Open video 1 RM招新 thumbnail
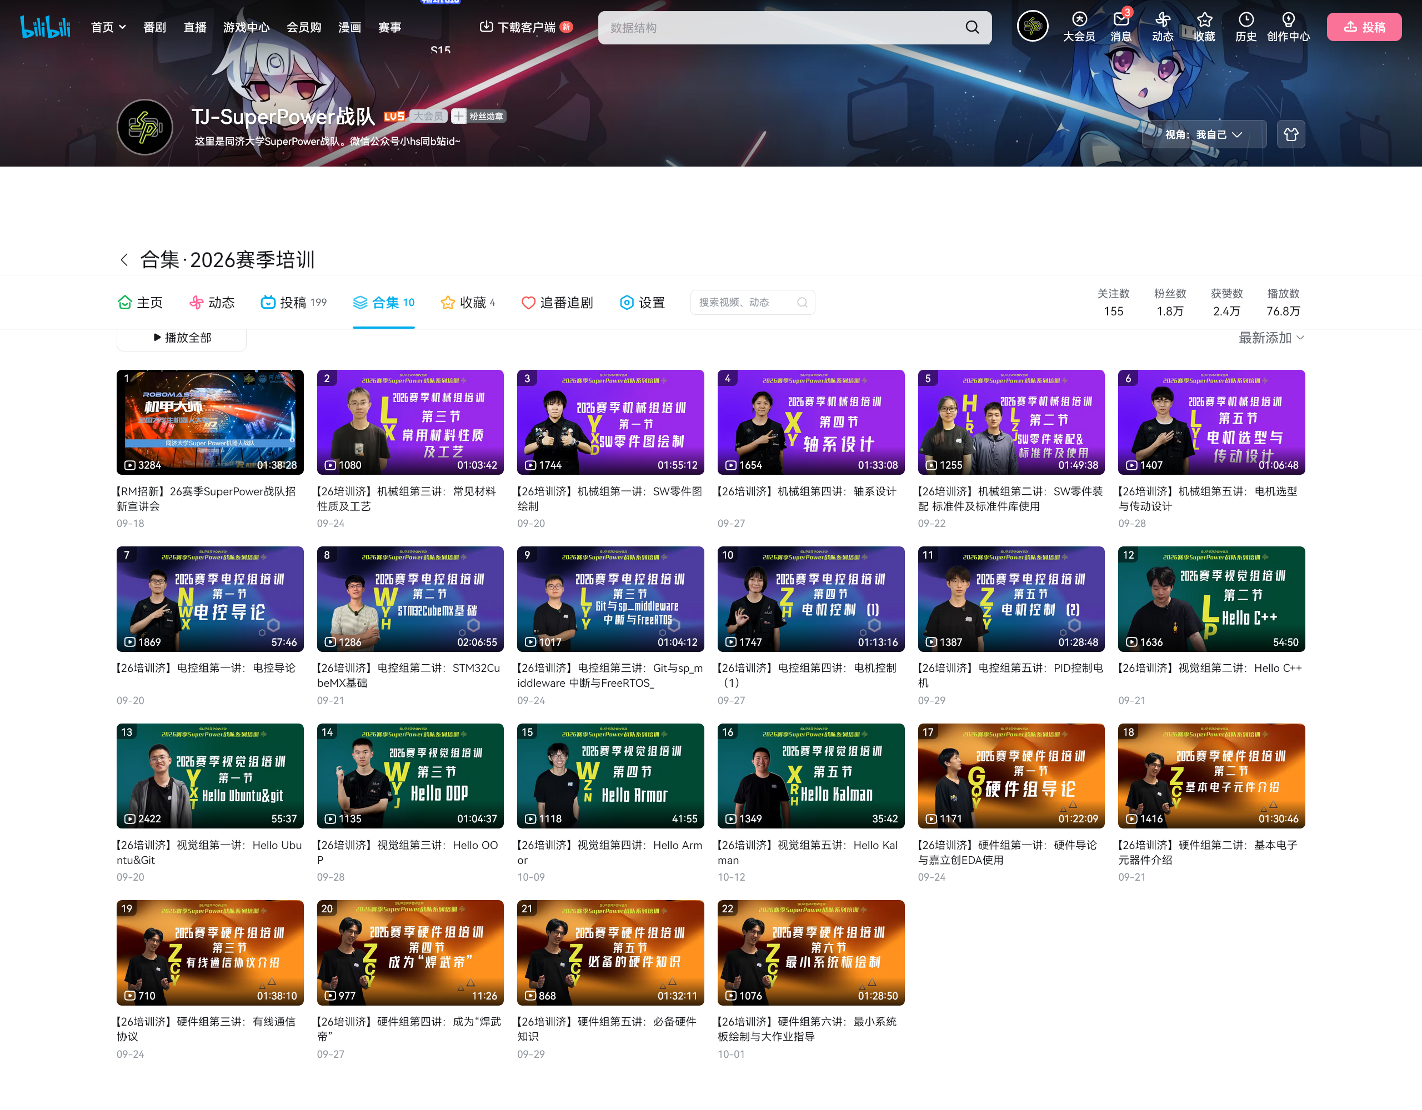The width and height of the screenshot is (1422, 1110). (209, 422)
